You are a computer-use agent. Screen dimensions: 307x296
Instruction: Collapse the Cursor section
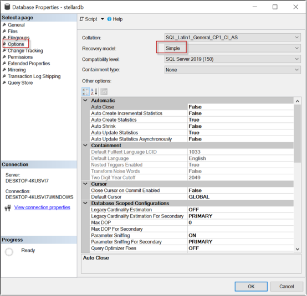85,184
